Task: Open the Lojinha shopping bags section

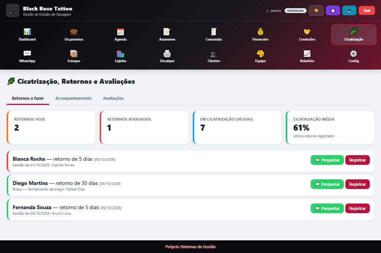Action: [121, 57]
